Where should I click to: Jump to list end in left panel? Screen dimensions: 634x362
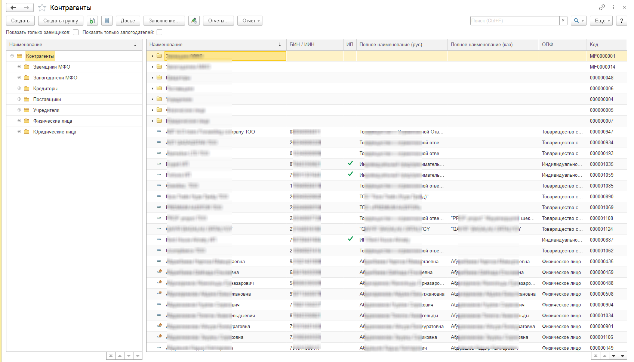pos(138,356)
